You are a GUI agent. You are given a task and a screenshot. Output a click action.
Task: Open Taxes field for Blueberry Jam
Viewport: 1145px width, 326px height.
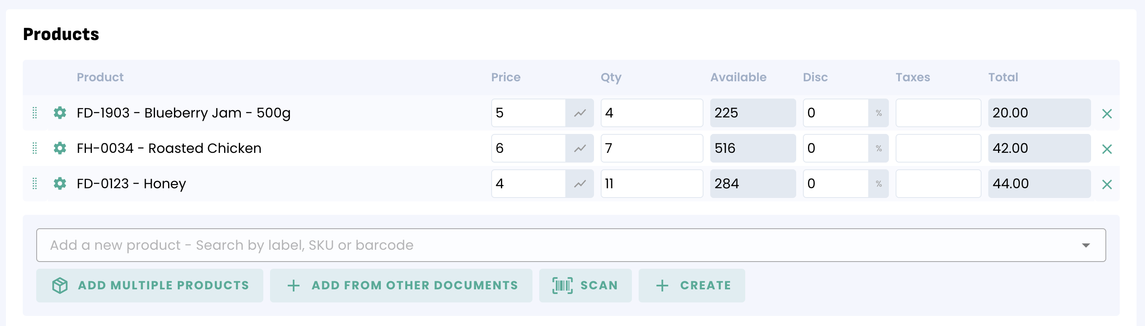[938, 113]
